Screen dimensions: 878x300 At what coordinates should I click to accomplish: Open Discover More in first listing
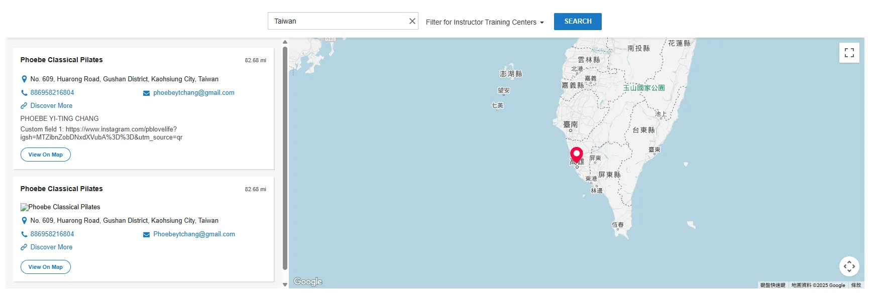(x=51, y=106)
